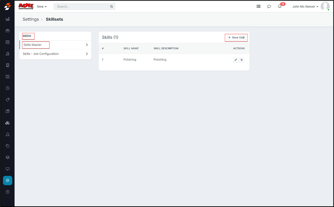Expand the John Mc Keever user dropdown

(x=305, y=6)
